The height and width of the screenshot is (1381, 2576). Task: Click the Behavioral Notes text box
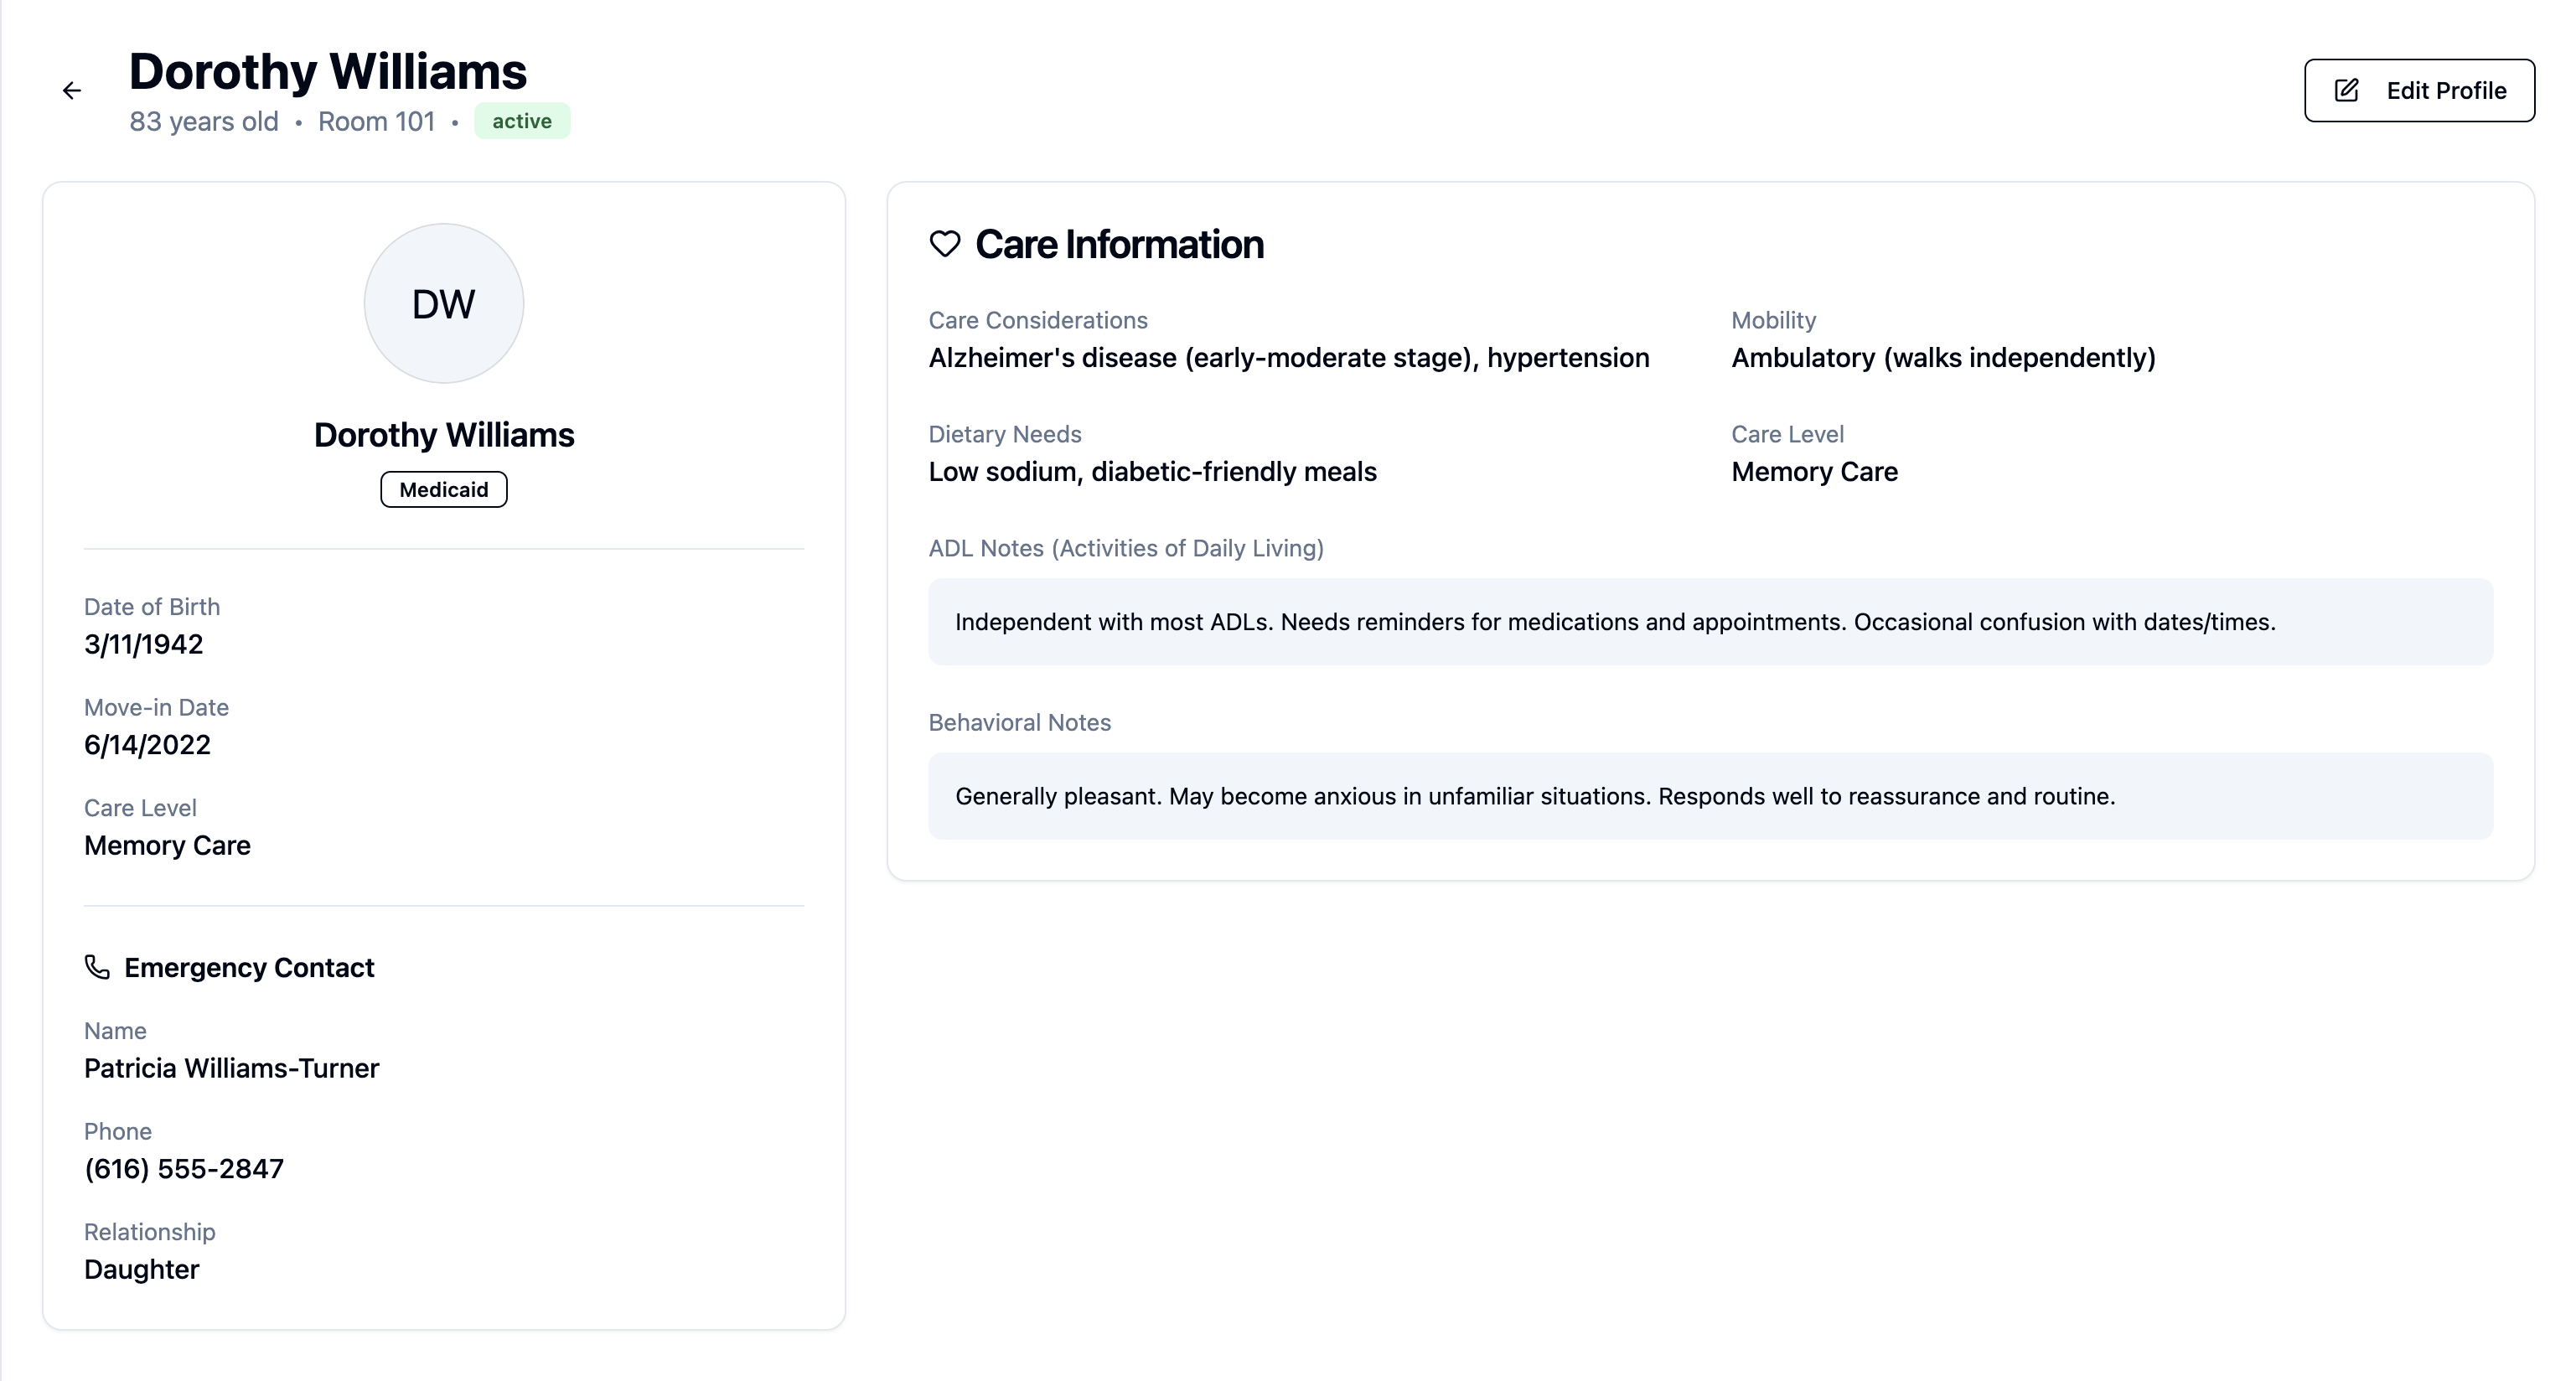click(x=1710, y=796)
